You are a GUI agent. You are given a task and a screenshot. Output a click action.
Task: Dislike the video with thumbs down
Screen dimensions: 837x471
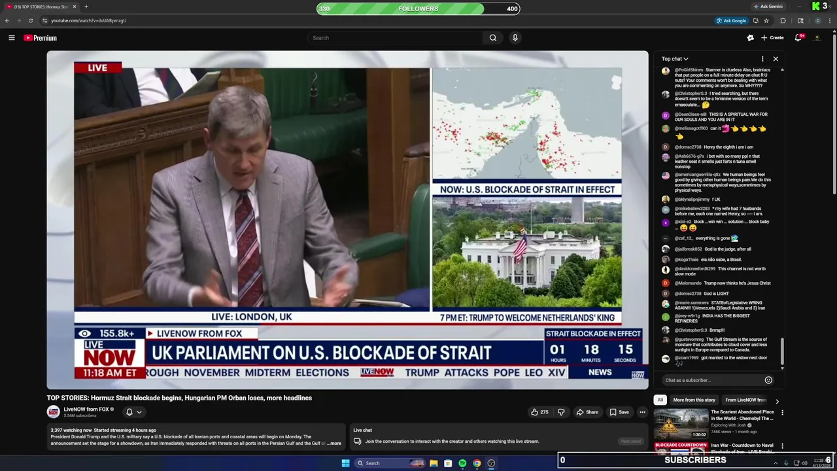pyautogui.click(x=560, y=412)
